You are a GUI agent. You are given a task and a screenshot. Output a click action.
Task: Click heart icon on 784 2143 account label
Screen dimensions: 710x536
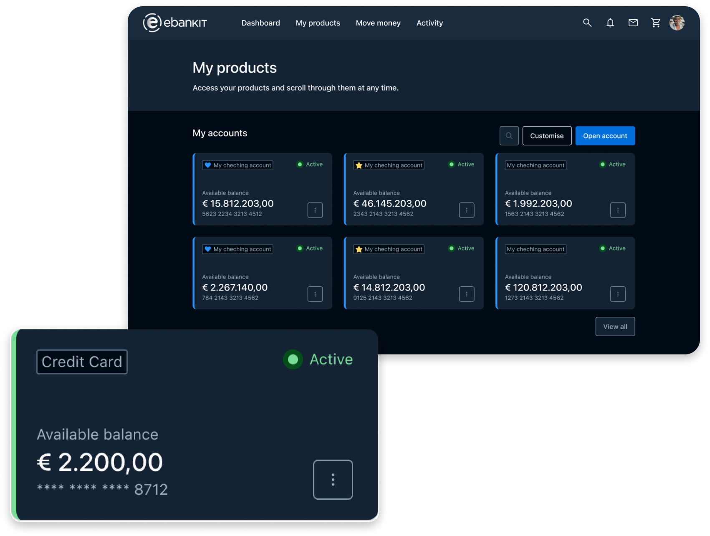click(207, 249)
